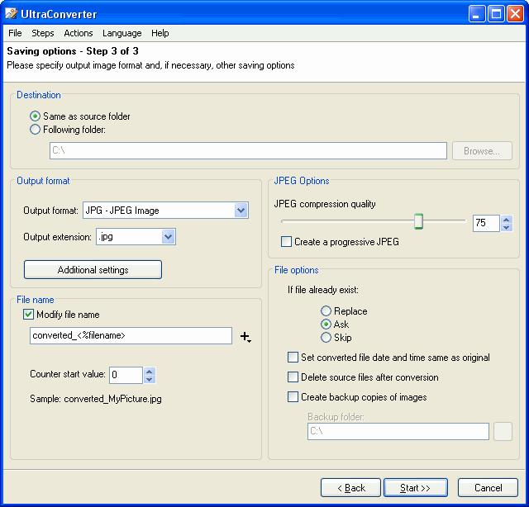529x507 pixels.
Task: Open the Actions menu
Action: click(79, 33)
